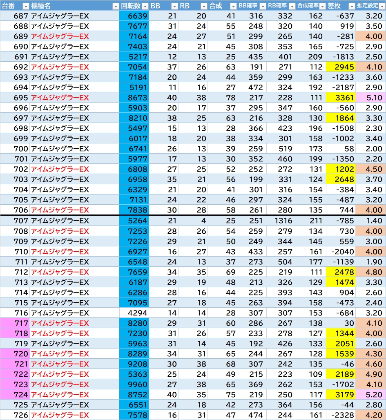Screen dimensions: 386x420
Task: Select machine number cell 707
Action: 15,221
